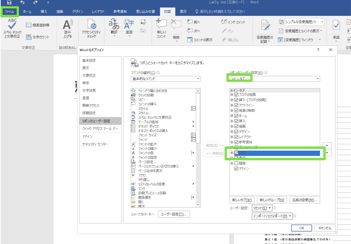Click the ユーザー設定 shortcut keys button
The image size is (351, 244).
pyautogui.click(x=174, y=214)
